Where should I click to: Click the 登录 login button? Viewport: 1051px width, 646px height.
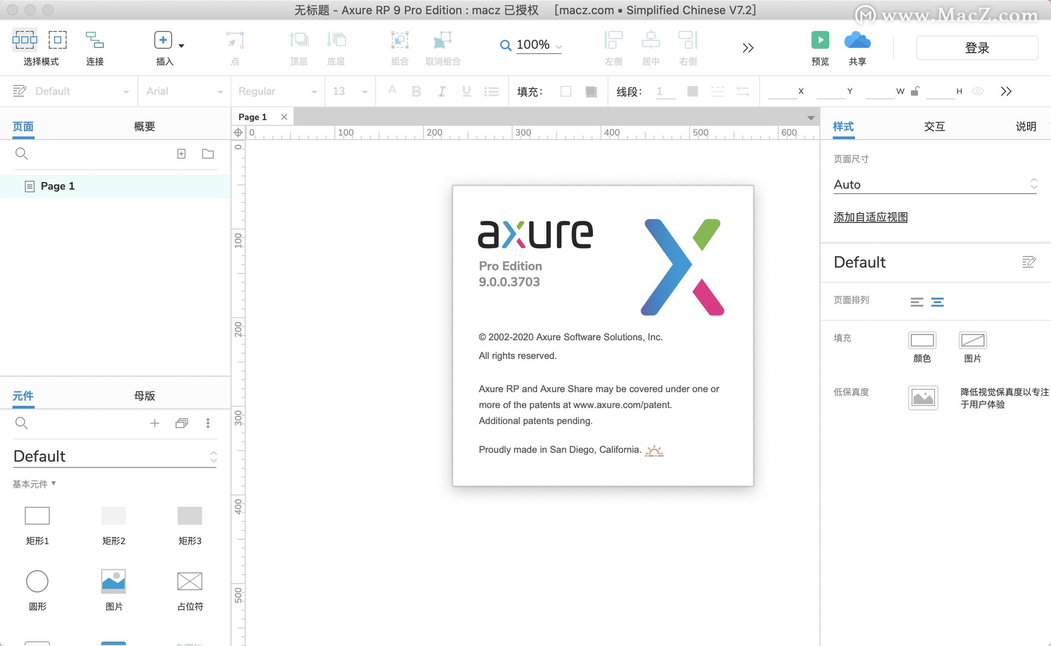pyautogui.click(x=977, y=48)
